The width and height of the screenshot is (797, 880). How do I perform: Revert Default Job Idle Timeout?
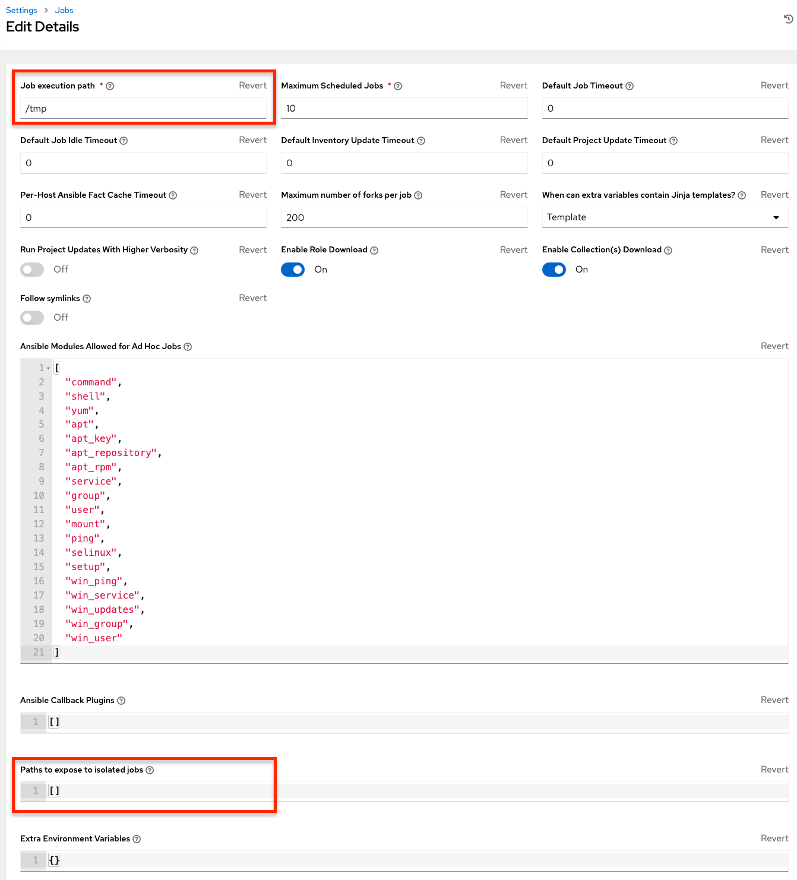[x=253, y=140]
